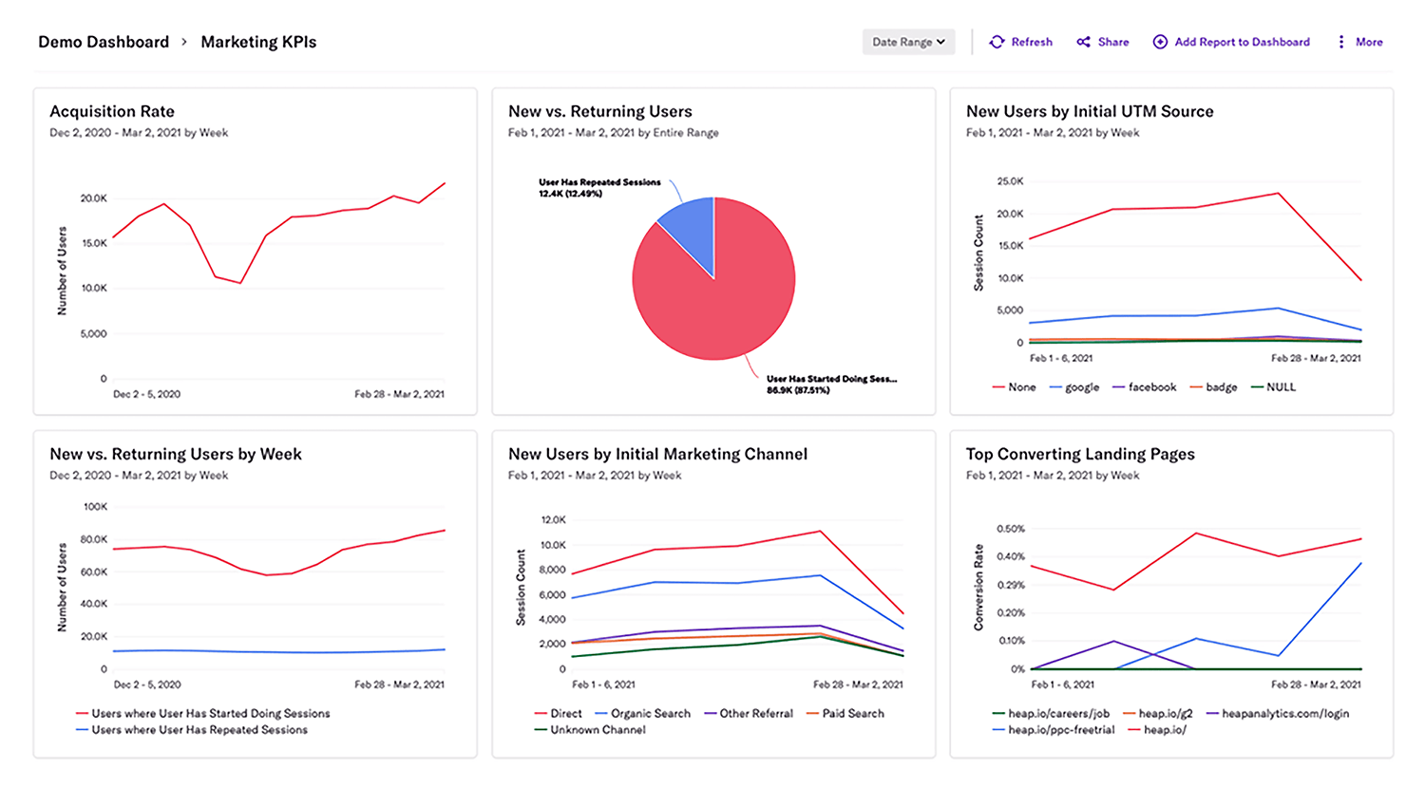Toggle Unknown Channel legend series
Image resolution: width=1425 pixels, height=787 pixels.
click(590, 730)
